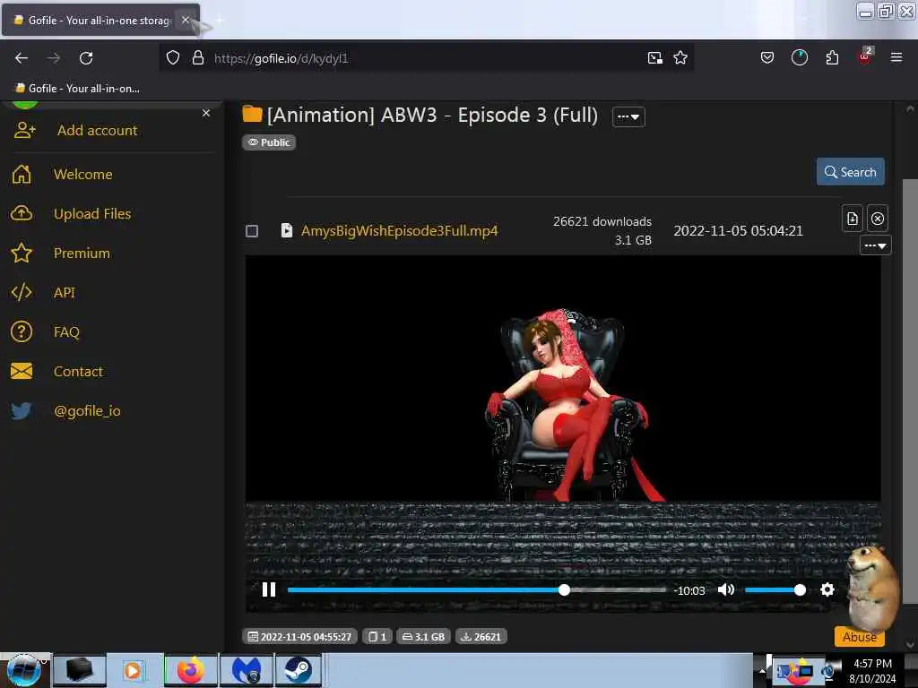
Task: Click the 3.1 GB size badge
Action: click(423, 637)
